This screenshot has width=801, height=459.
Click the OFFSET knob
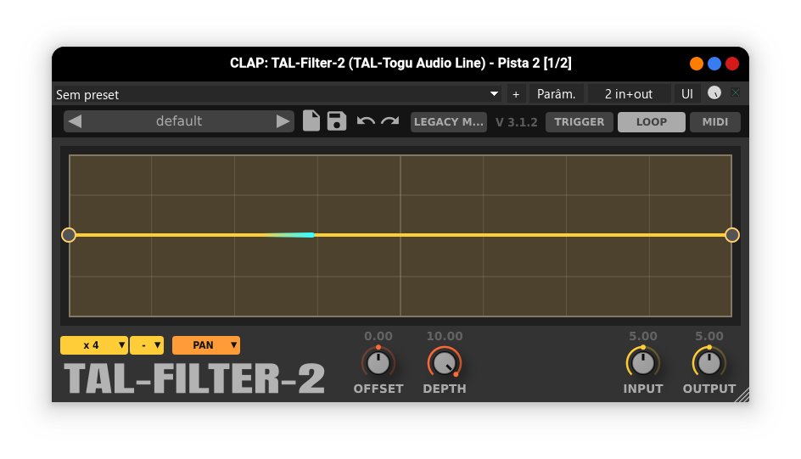point(378,362)
